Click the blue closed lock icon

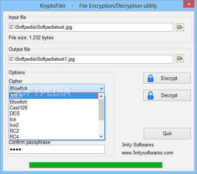151,78
